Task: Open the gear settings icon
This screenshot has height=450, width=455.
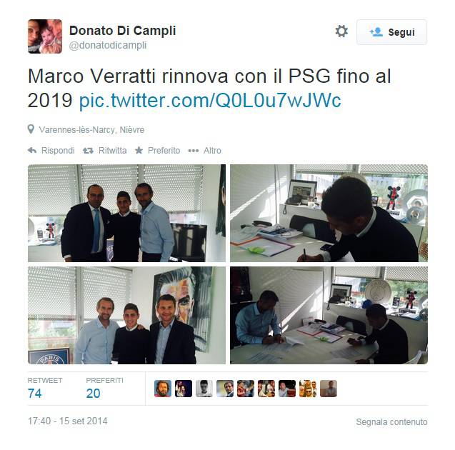Action: [x=341, y=31]
